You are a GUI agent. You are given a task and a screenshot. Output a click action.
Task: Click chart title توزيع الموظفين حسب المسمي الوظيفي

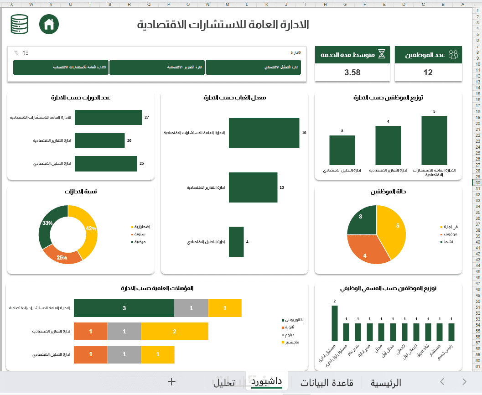[x=388, y=288]
